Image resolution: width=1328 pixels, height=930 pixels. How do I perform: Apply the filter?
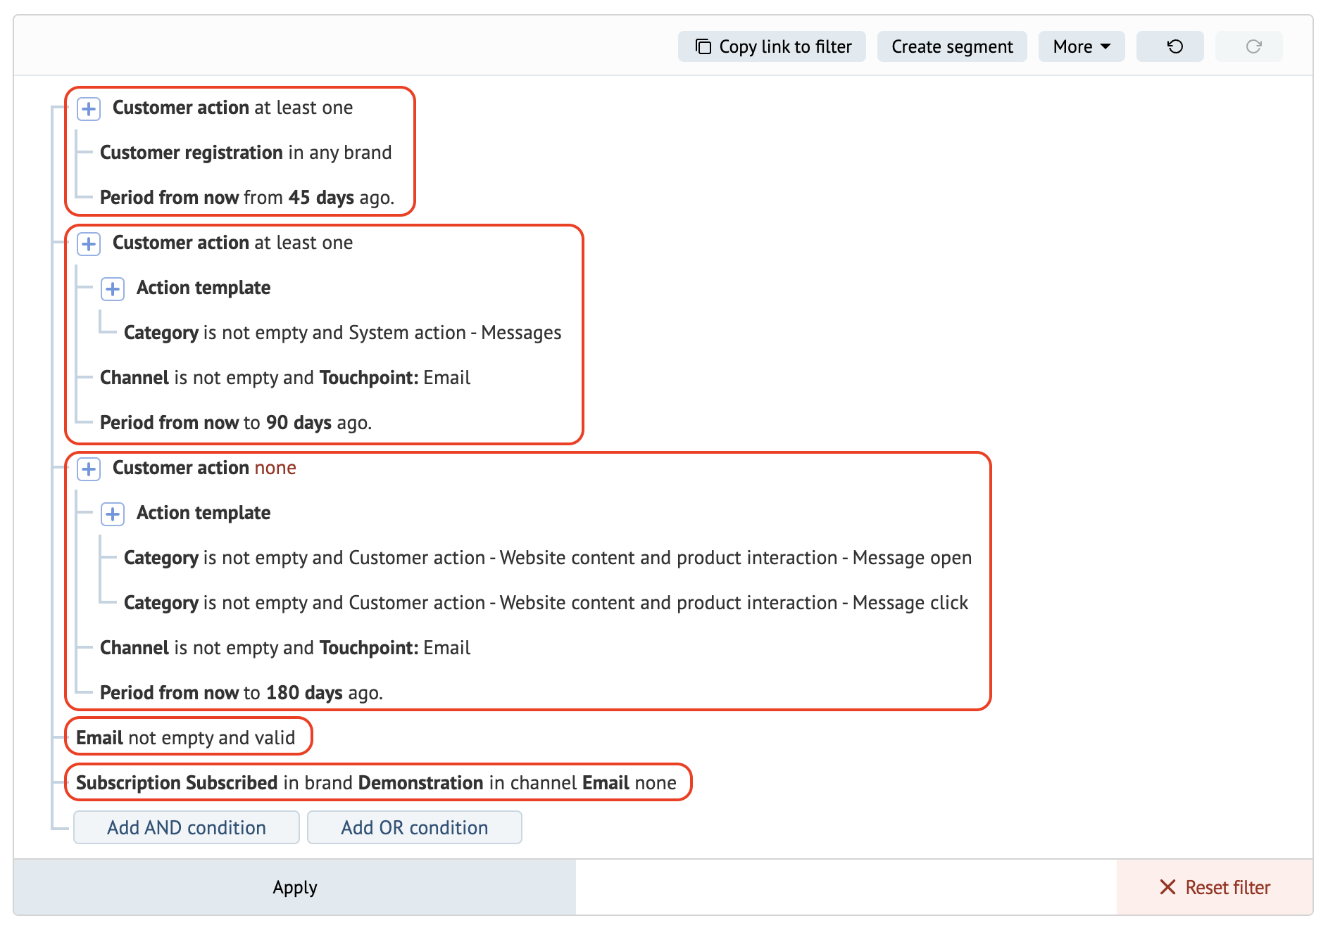point(295,887)
